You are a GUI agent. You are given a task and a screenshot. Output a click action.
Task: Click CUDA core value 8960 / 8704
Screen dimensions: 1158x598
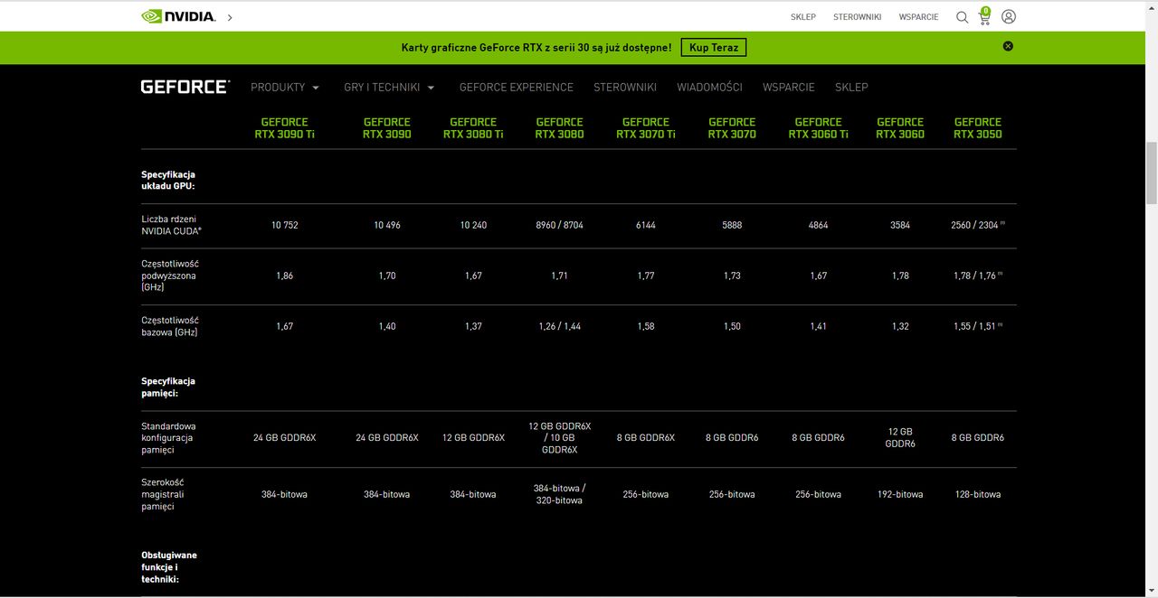[x=559, y=225]
